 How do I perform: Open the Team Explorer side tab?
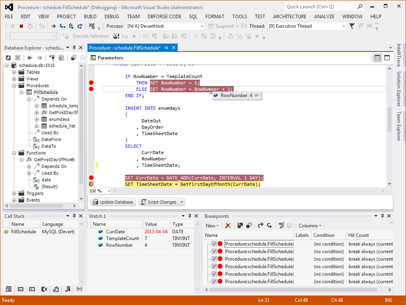coord(399,126)
